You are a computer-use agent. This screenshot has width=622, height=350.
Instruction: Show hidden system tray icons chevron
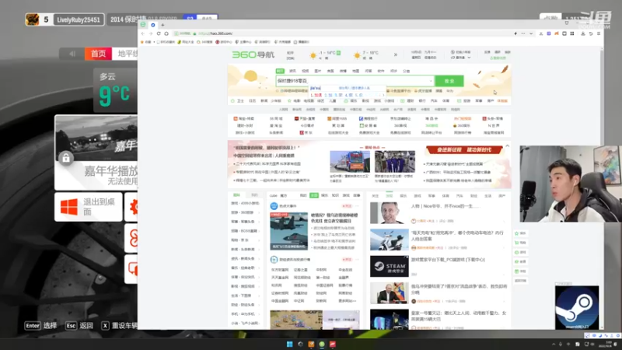click(554, 344)
